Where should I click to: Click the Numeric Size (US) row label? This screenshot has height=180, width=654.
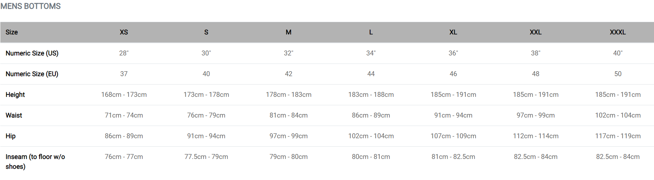pyautogui.click(x=32, y=53)
